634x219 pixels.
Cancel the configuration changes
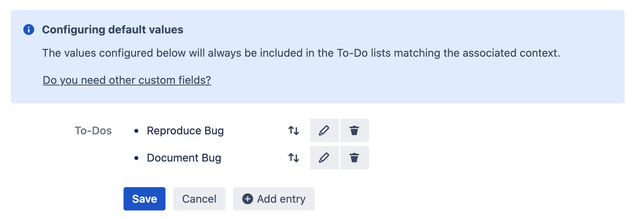pos(199,199)
